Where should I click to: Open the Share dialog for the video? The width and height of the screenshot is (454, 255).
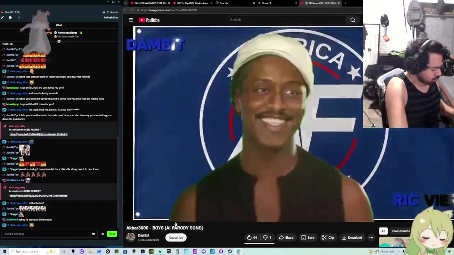tap(286, 238)
